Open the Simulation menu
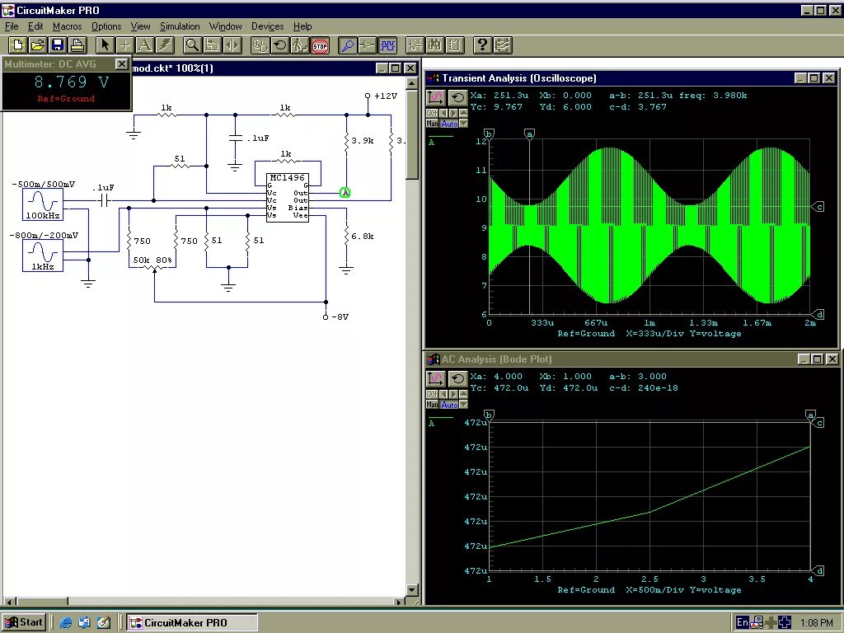This screenshot has height=633, width=844. (x=180, y=26)
